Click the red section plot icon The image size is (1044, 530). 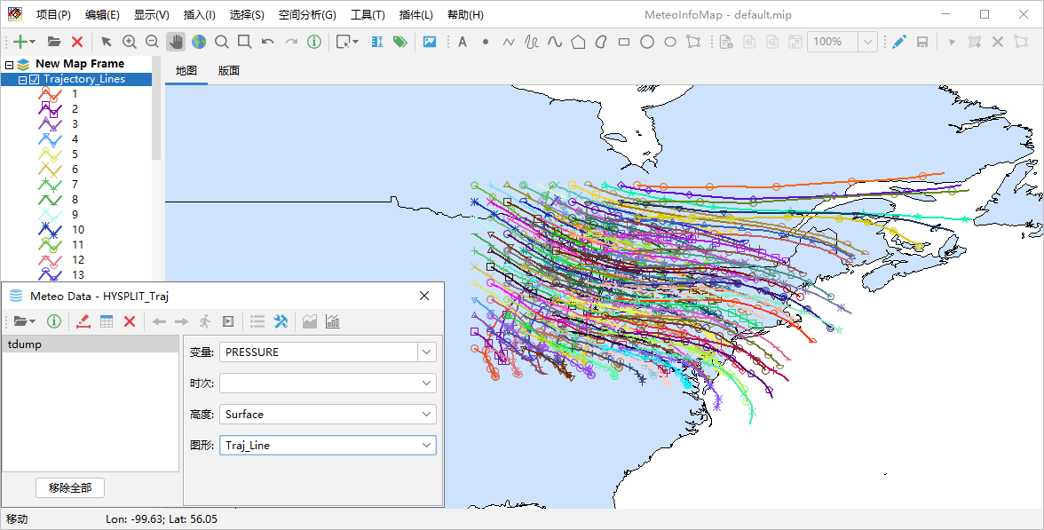[x=83, y=321]
